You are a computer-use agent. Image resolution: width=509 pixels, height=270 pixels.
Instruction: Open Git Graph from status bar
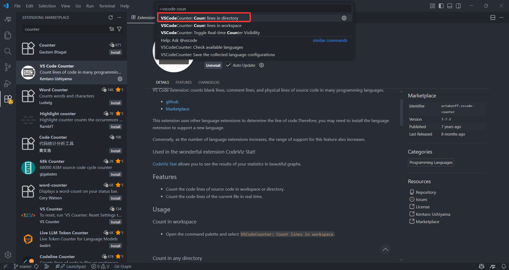[123, 266]
